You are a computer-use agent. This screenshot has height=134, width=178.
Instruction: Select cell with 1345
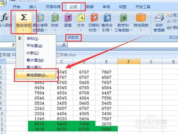pos(39,119)
